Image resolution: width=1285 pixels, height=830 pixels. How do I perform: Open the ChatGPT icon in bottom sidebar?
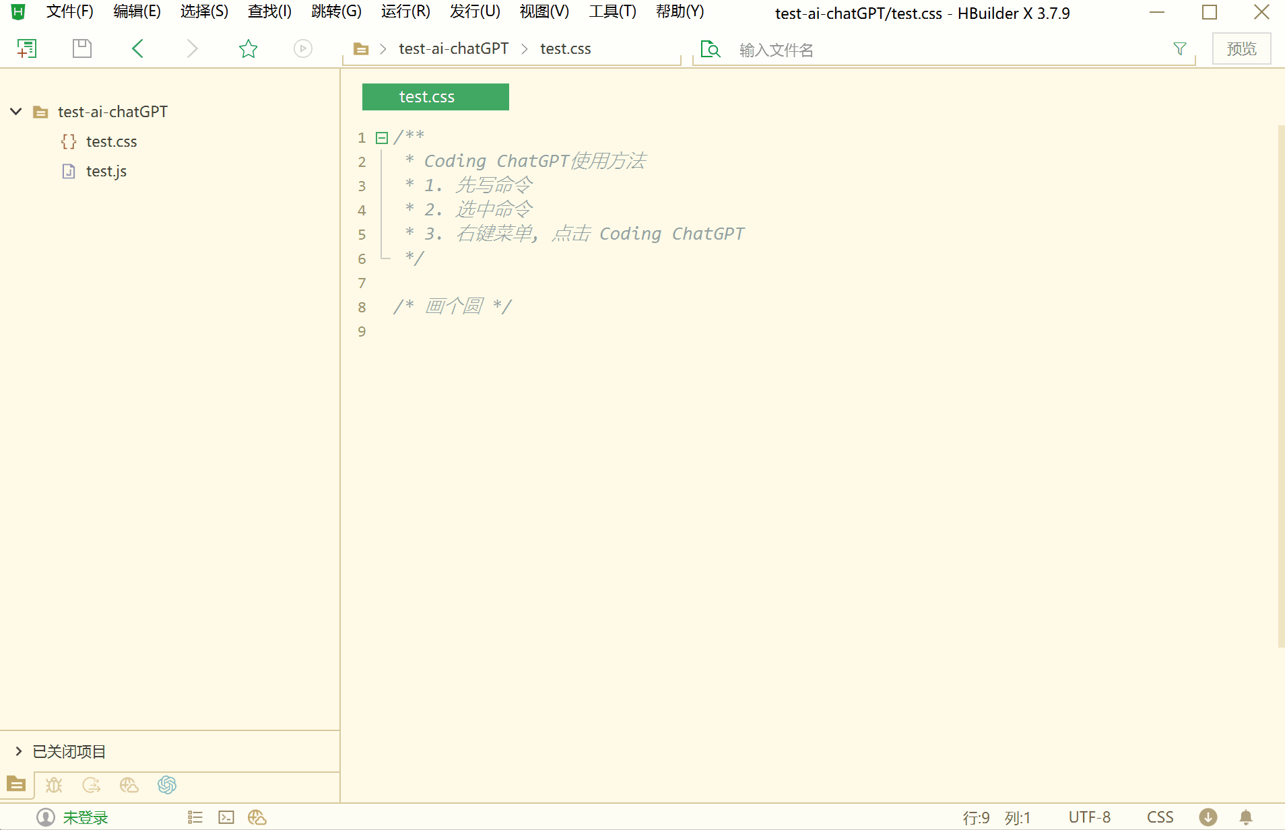point(167,785)
